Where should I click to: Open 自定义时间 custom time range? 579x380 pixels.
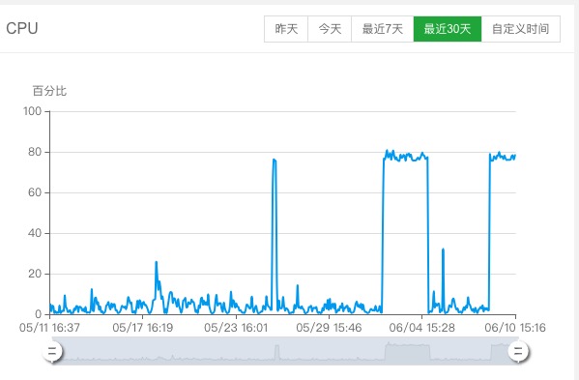[521, 29]
